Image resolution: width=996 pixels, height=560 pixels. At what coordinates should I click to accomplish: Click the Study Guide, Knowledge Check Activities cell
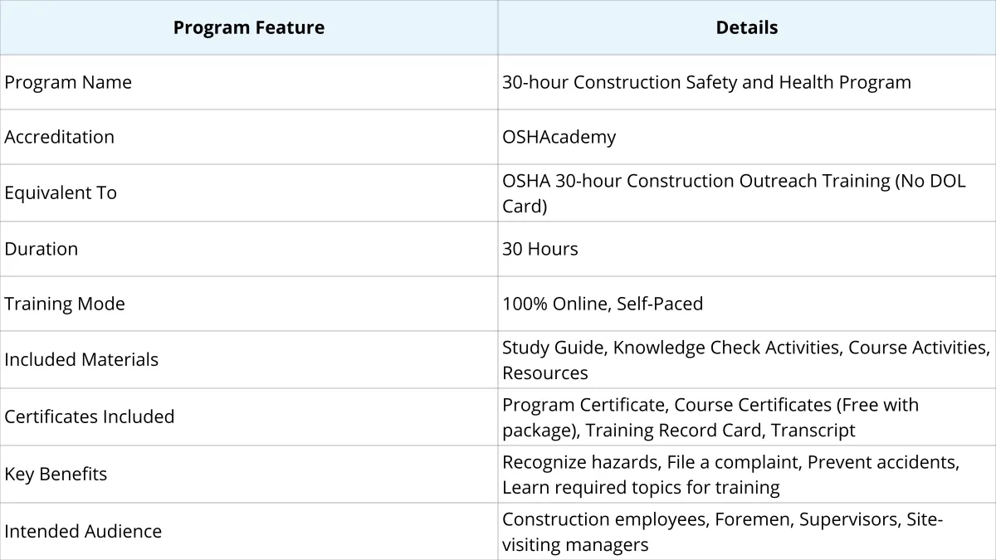point(747,359)
